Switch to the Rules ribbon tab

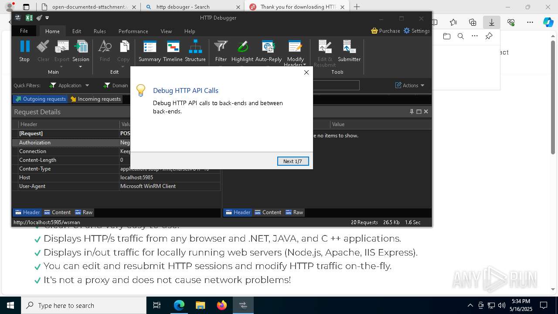[x=100, y=31]
